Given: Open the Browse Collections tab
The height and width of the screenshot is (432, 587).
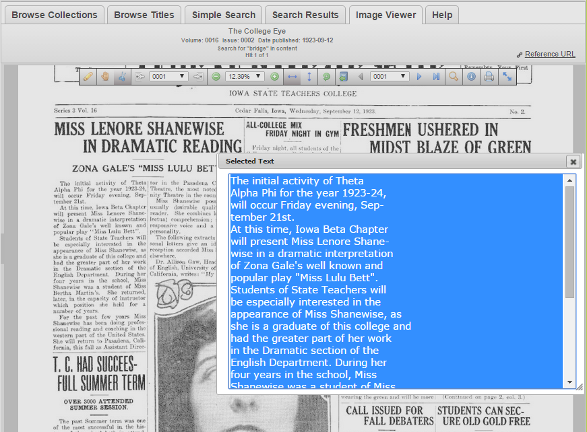Looking at the screenshot, I should (x=55, y=15).
